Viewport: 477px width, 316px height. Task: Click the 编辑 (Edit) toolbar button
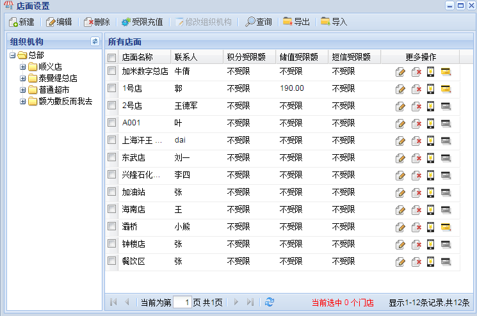[59, 22]
